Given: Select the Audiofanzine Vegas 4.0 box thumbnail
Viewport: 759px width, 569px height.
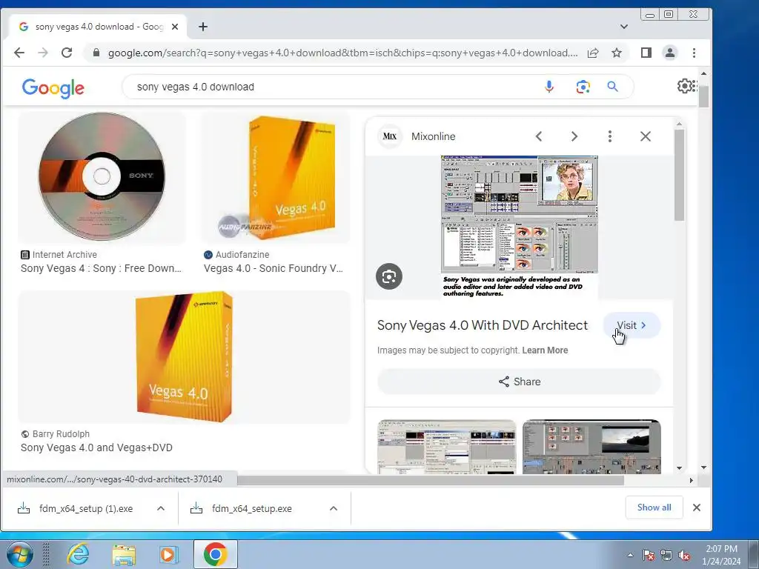Looking at the screenshot, I should [x=276, y=176].
